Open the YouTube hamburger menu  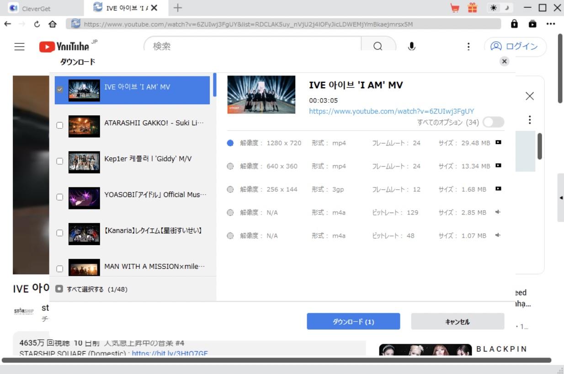coord(19,46)
